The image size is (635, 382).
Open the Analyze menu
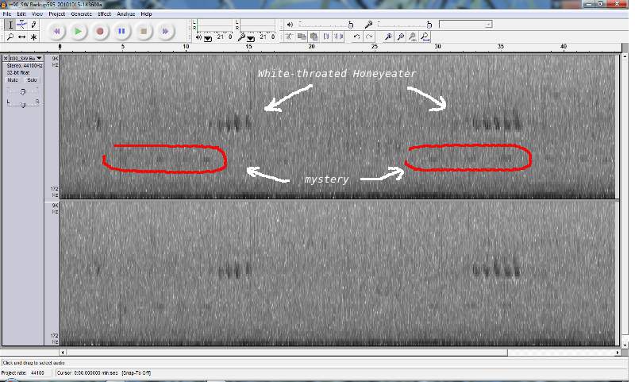click(x=125, y=14)
